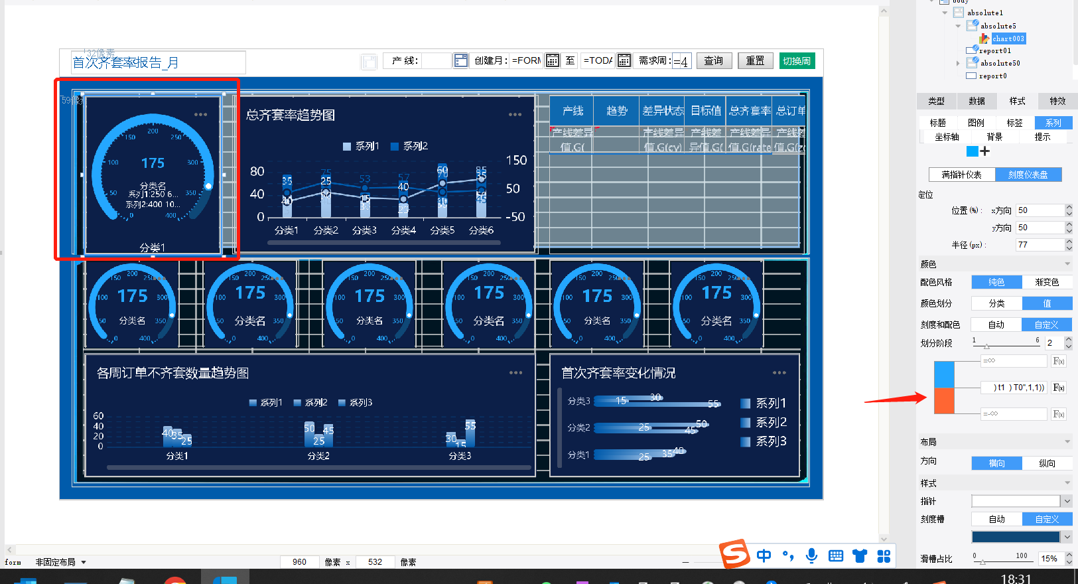This screenshot has width=1078, height=584.
Task: Toggle Sogou Chinese/English mode
Action: click(x=764, y=556)
